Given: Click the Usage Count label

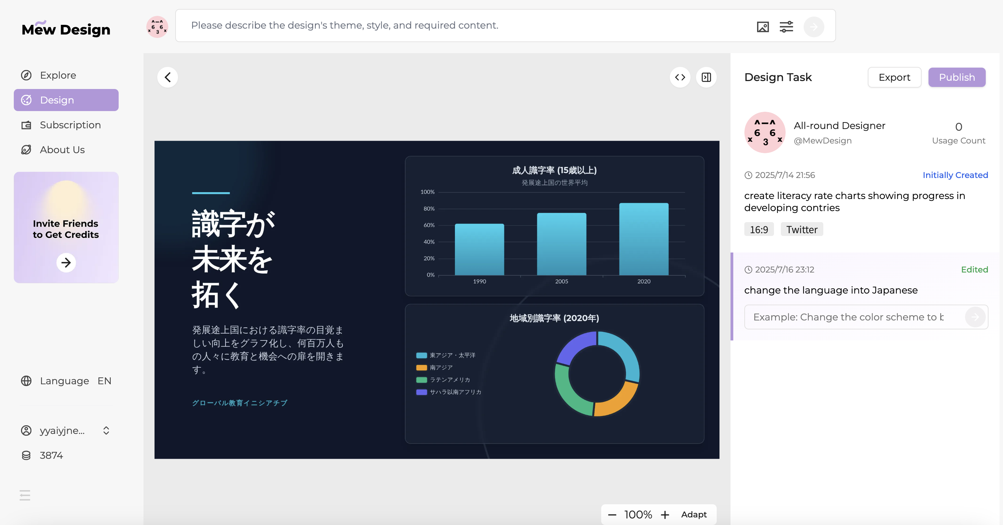Looking at the screenshot, I should click(x=958, y=141).
